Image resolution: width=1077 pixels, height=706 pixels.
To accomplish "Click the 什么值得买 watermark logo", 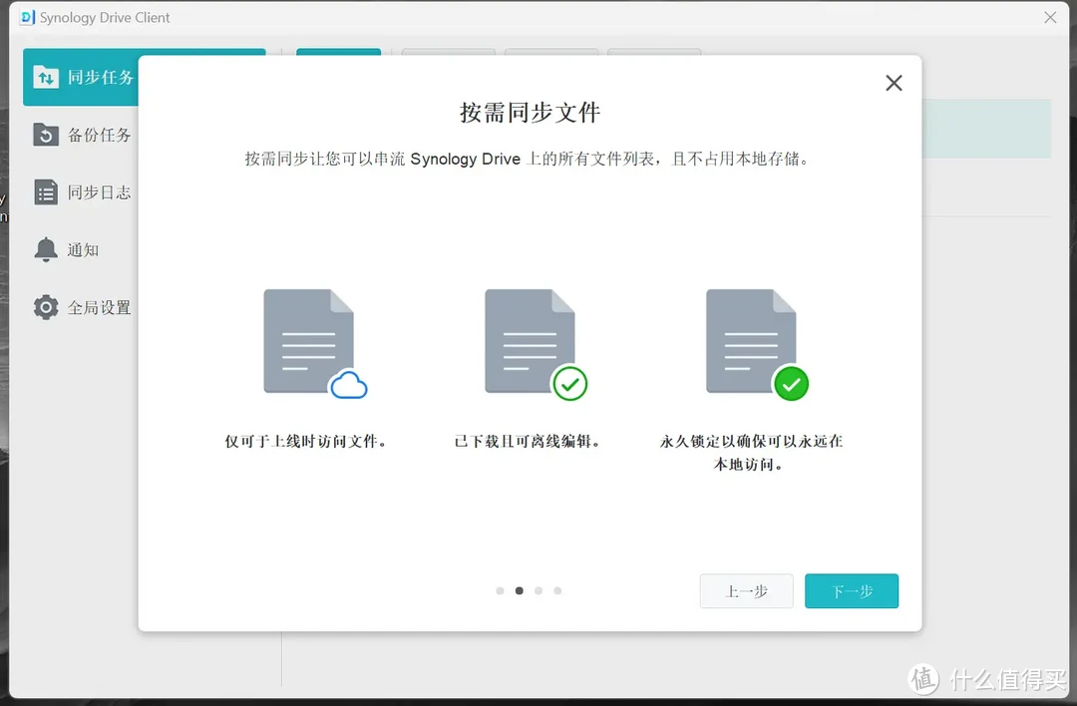I will click(x=922, y=679).
